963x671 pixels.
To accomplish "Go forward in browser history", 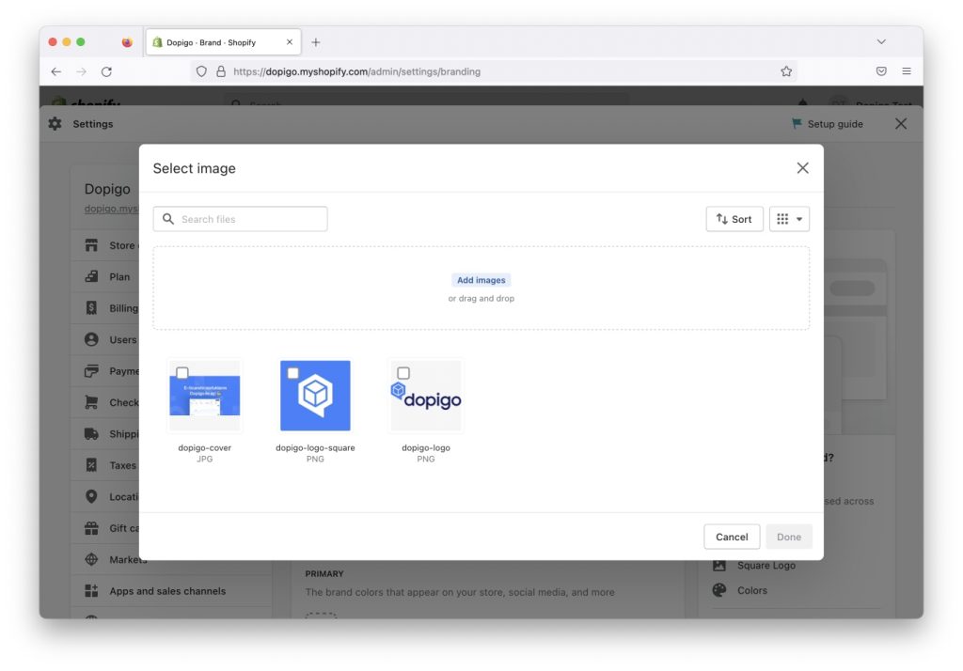I will pyautogui.click(x=81, y=71).
